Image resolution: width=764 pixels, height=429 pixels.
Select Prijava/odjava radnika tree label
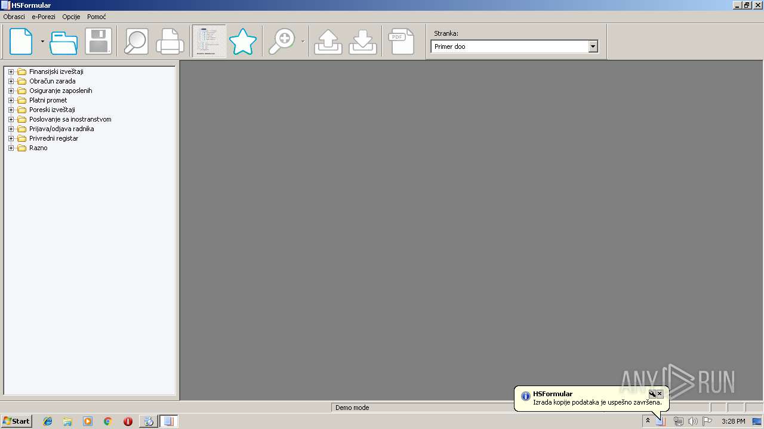(61, 129)
